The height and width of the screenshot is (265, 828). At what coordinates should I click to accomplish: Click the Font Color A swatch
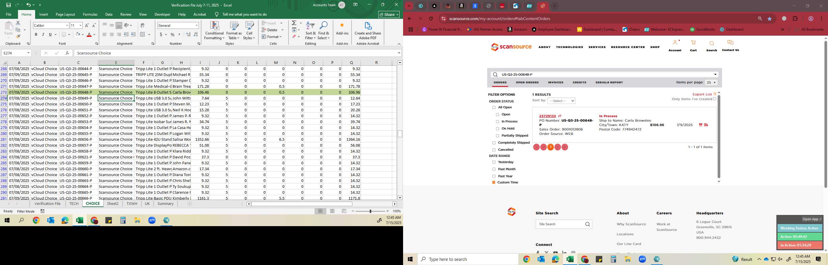click(89, 35)
